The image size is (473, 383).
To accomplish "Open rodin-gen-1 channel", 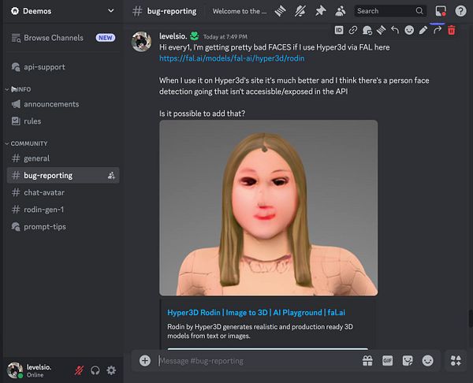I will (63, 210).
